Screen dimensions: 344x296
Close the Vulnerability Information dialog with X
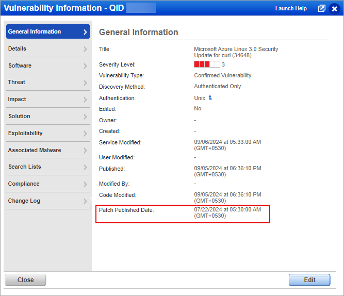[x=334, y=9]
